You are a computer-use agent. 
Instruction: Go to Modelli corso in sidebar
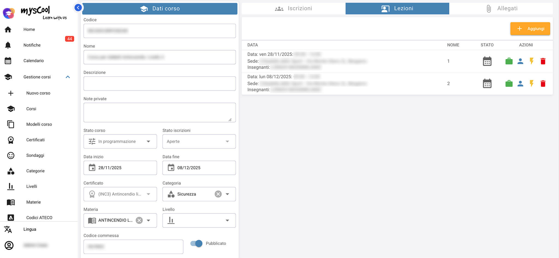click(x=39, y=124)
